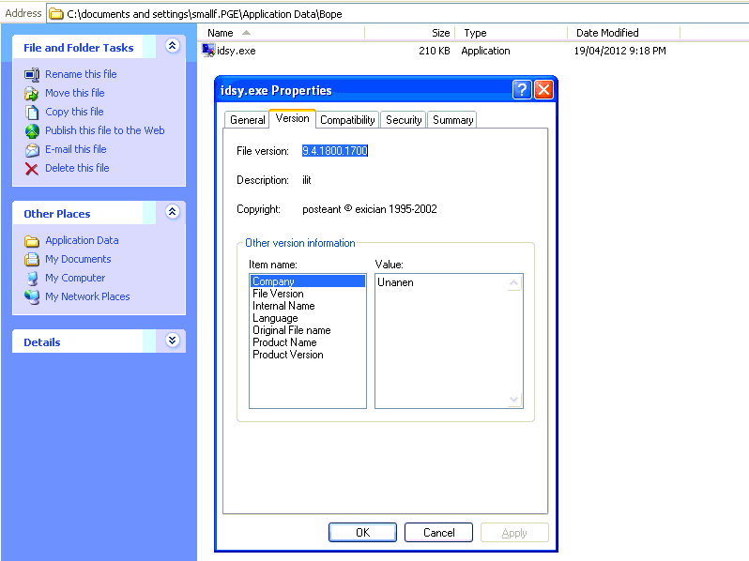Image resolution: width=749 pixels, height=561 pixels.
Task: Click the idsy.exe file name
Action: pos(236,51)
